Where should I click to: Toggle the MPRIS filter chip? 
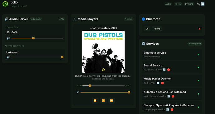tap(178, 4)
